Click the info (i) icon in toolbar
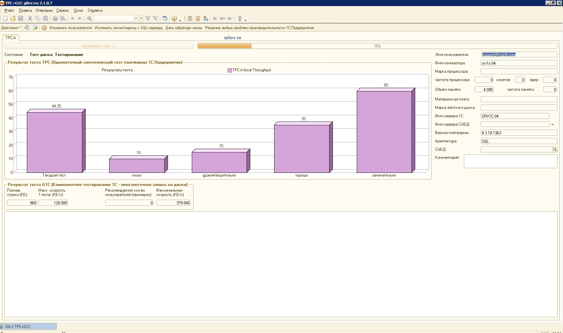The image size is (563, 333). coord(174,18)
